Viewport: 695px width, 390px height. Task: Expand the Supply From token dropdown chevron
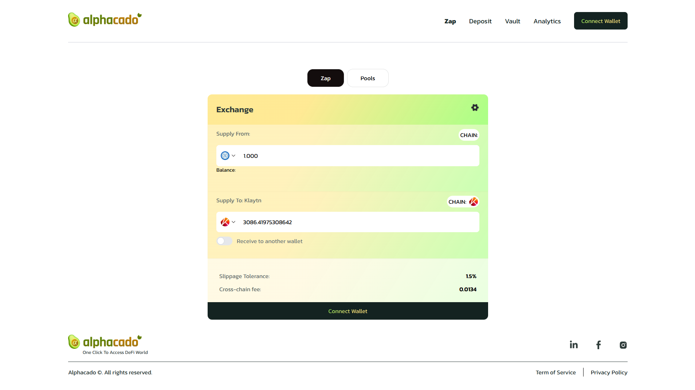[x=233, y=156]
